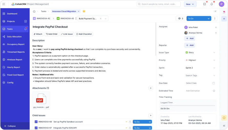
Task: Add a new child issue with plus icon
Action: tap(151, 115)
